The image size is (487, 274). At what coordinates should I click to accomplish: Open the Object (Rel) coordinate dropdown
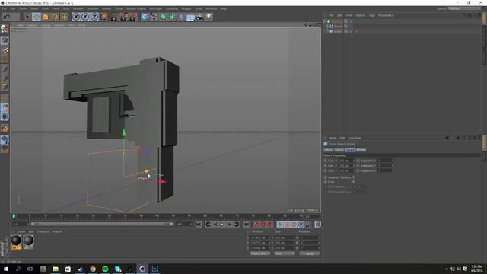(x=259, y=253)
